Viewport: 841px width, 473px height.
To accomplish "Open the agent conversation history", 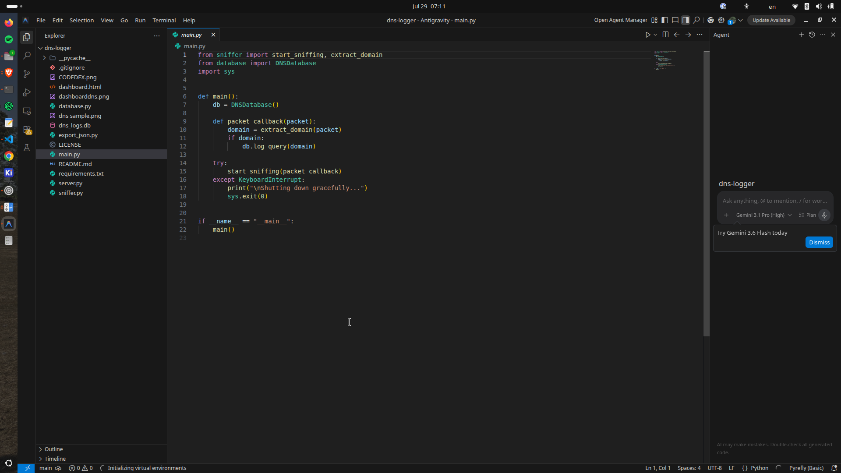I will (x=812, y=35).
